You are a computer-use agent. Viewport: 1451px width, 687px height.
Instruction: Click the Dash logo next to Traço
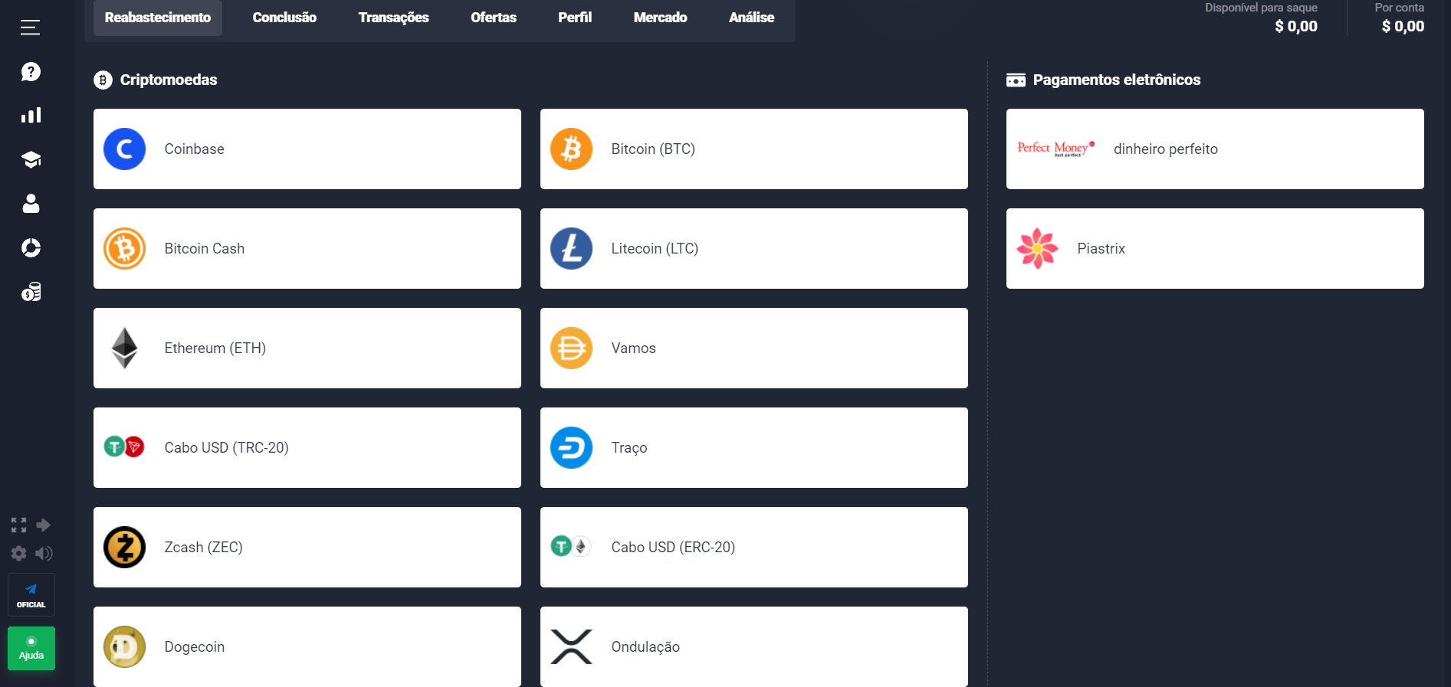pyautogui.click(x=571, y=447)
